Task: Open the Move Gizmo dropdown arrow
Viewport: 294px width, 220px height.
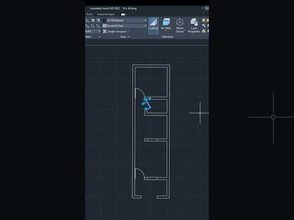Action: coord(185,30)
